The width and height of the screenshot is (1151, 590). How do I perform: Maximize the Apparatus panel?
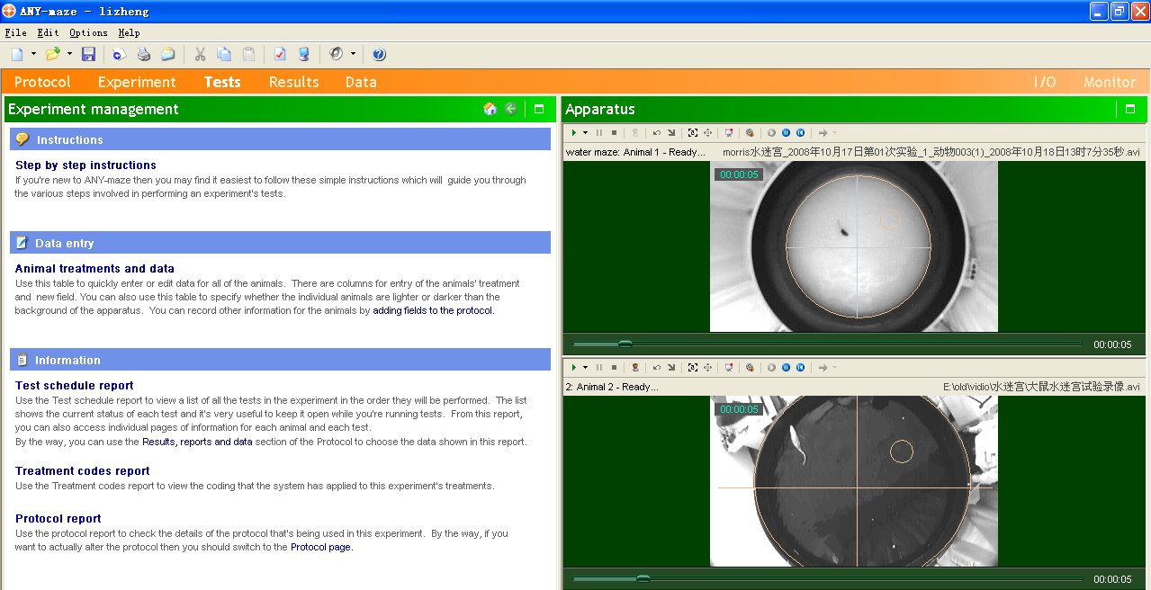pos(1130,109)
